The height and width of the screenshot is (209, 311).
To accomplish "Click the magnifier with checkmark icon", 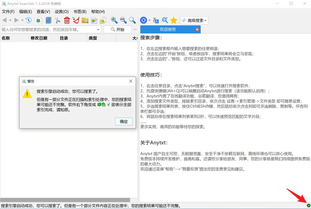I will (165, 20).
